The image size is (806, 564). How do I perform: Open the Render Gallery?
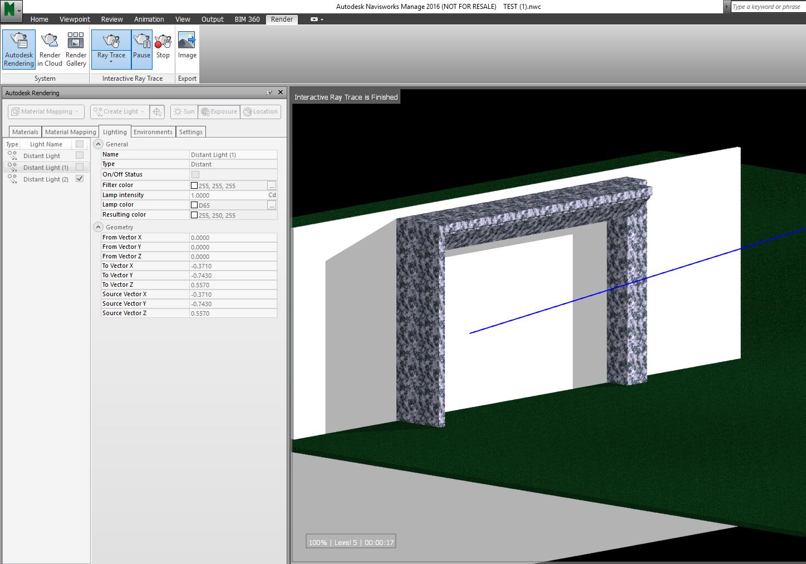tap(75, 49)
